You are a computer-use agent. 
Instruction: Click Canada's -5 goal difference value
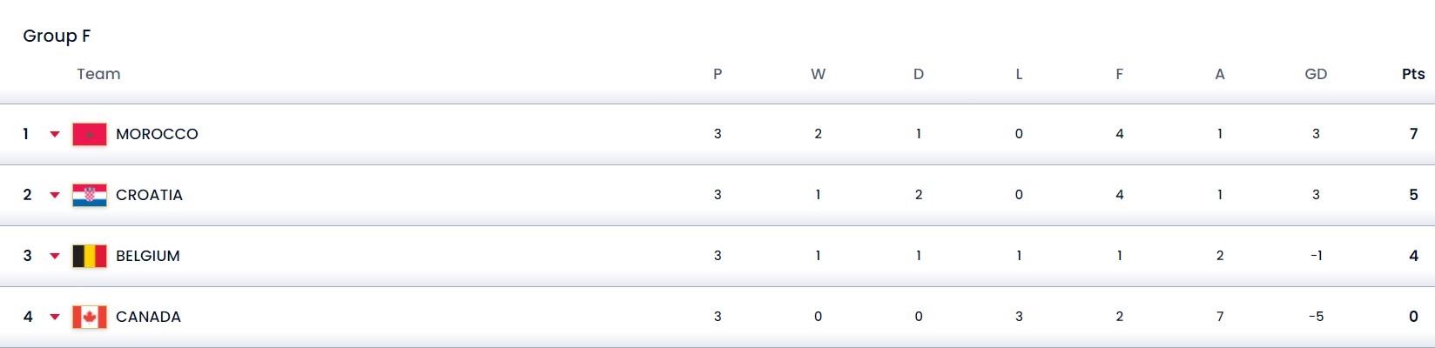[x=1316, y=317]
